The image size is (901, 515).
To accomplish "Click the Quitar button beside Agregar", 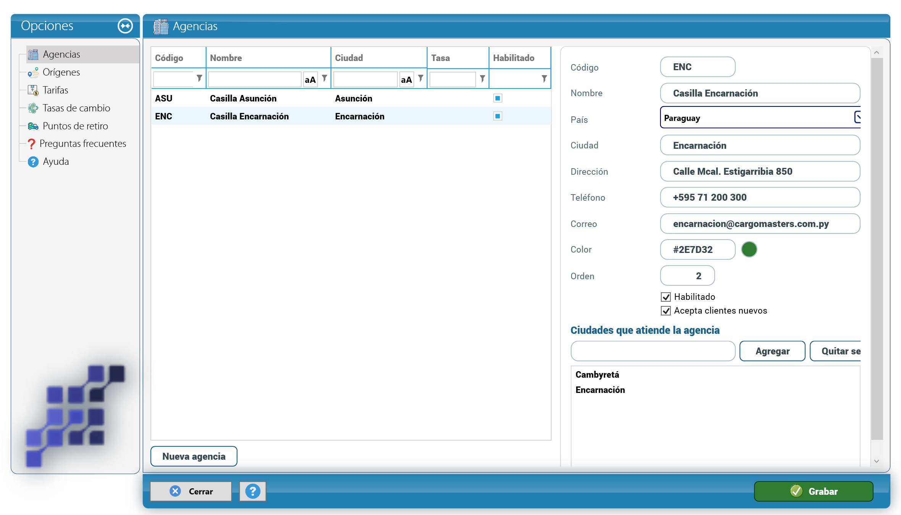I will click(x=836, y=351).
